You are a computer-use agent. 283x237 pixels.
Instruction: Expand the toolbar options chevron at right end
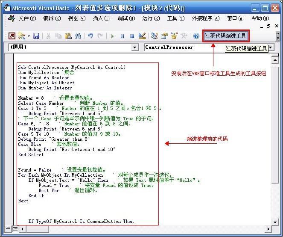coord(278,36)
